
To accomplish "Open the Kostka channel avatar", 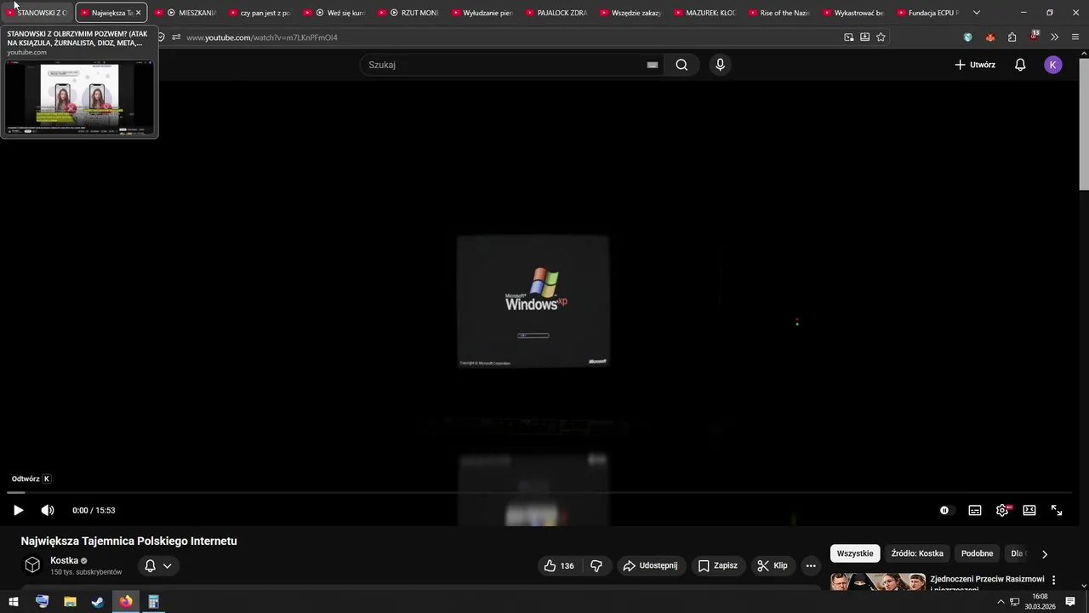I will [x=32, y=565].
